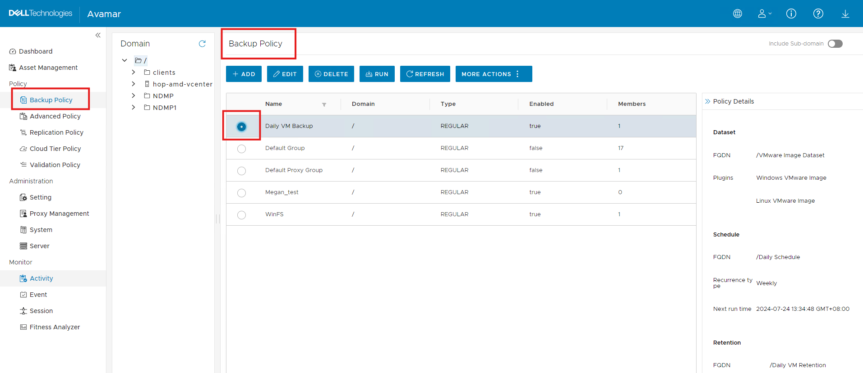Click the Add policy button
The image size is (863, 373).
pyautogui.click(x=244, y=74)
